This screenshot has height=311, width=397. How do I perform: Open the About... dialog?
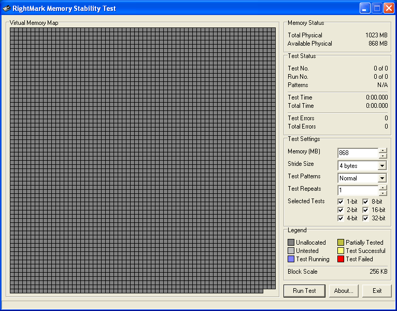[x=344, y=291]
